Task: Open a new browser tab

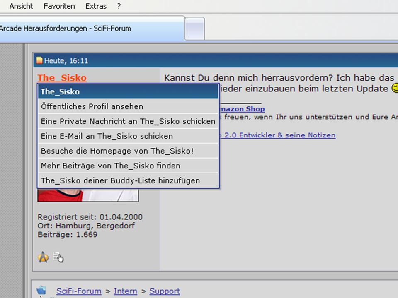Action: tap(194, 29)
